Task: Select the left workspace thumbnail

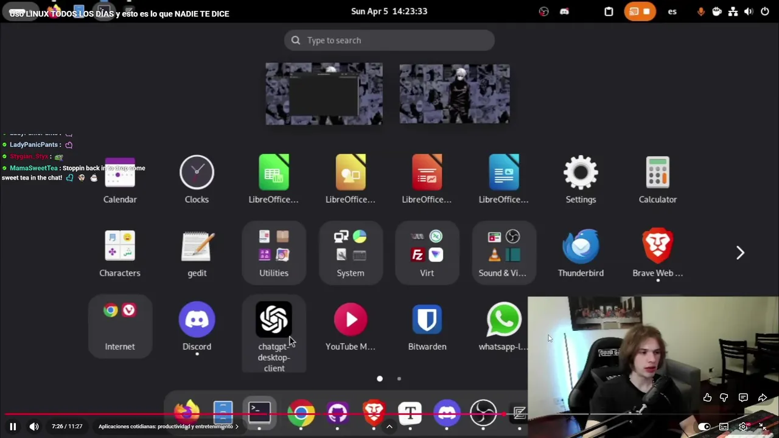Action: pyautogui.click(x=324, y=94)
